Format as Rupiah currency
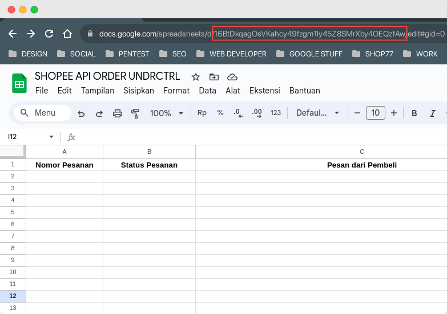The image size is (447, 314). coord(202,113)
